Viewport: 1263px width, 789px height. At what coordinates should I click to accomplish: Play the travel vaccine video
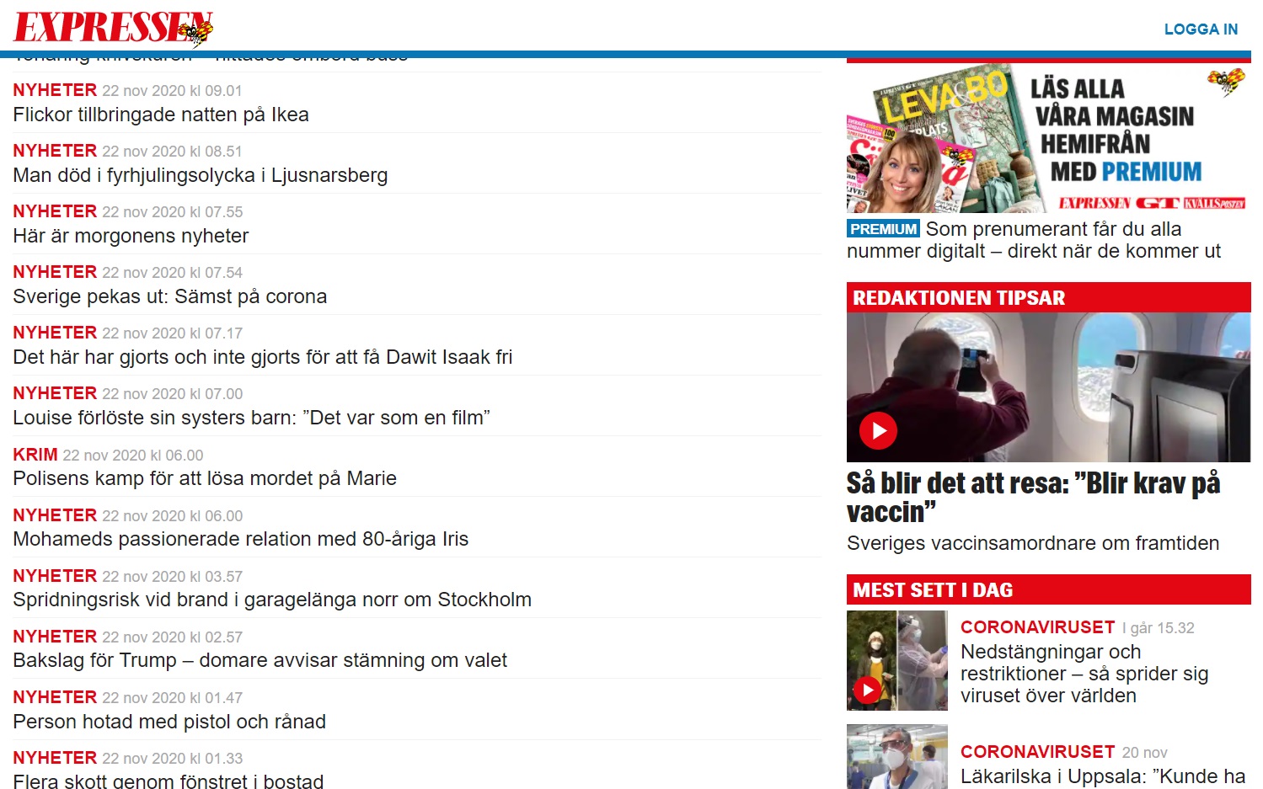[x=878, y=430]
